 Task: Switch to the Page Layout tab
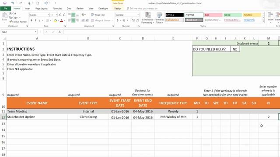click(x=42, y=8)
